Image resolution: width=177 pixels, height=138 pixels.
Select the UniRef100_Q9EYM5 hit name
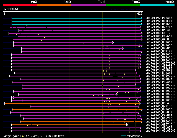(159, 124)
